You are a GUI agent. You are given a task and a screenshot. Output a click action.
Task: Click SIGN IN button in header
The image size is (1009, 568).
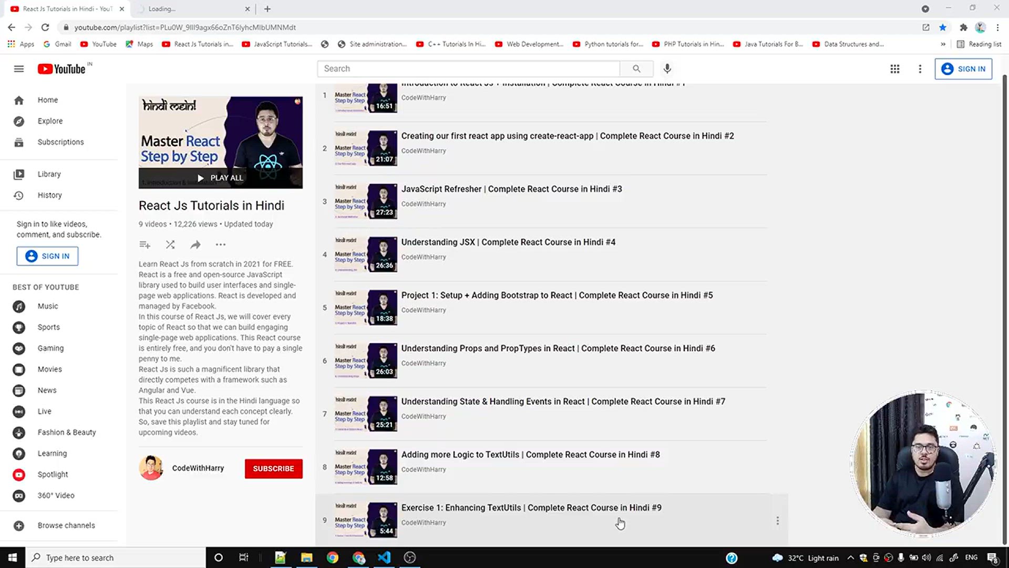point(963,69)
